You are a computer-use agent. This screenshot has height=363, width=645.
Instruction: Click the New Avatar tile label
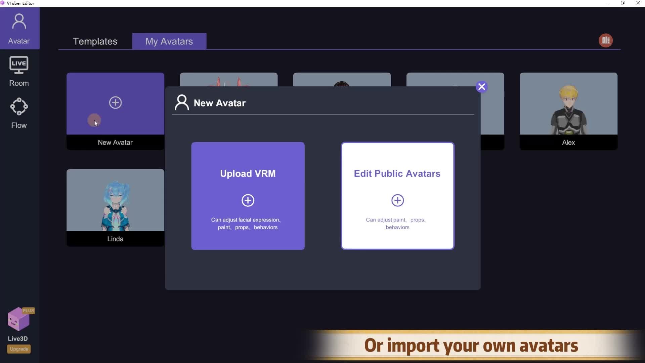point(115,143)
